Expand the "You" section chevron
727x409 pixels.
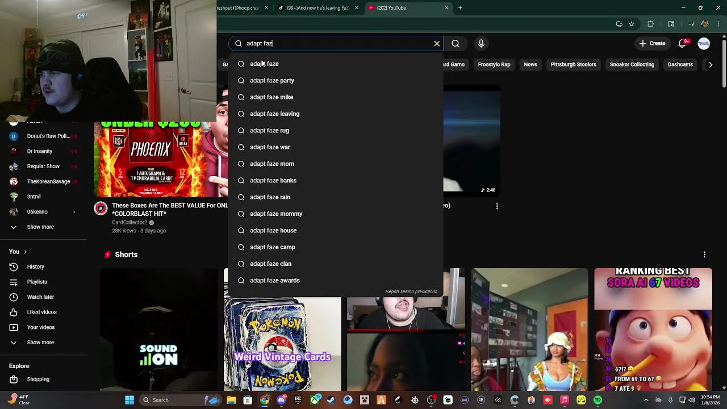coord(25,252)
